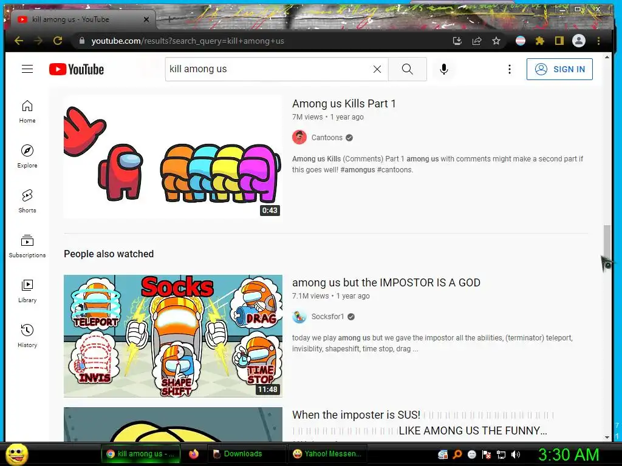The width and height of the screenshot is (622, 466).
Task: Open Library in the sidebar
Action: [27, 291]
